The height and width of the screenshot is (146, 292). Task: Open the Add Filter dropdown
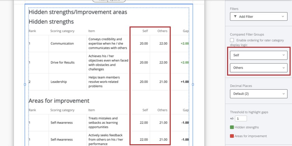259,17
